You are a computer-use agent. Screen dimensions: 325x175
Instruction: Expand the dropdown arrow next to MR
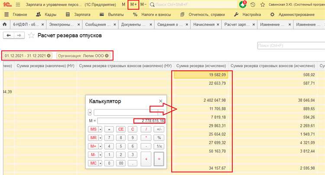coord(100,138)
